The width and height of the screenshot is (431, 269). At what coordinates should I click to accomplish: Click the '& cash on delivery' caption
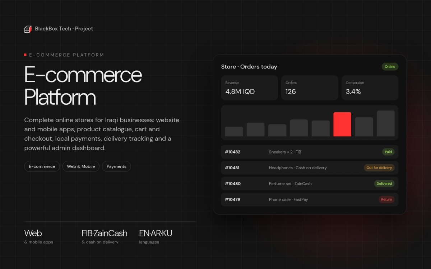(x=100, y=242)
